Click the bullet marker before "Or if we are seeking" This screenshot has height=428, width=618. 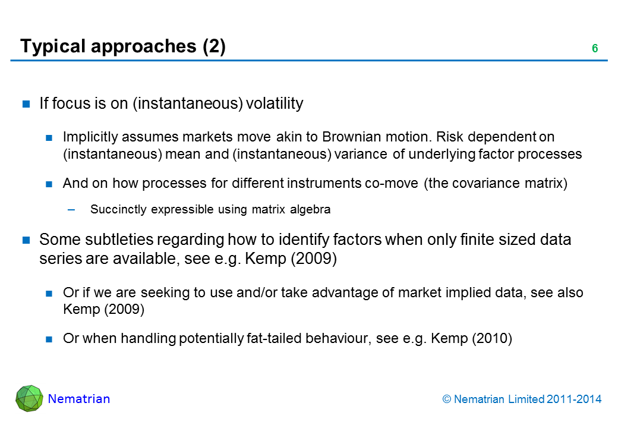pos(50,293)
